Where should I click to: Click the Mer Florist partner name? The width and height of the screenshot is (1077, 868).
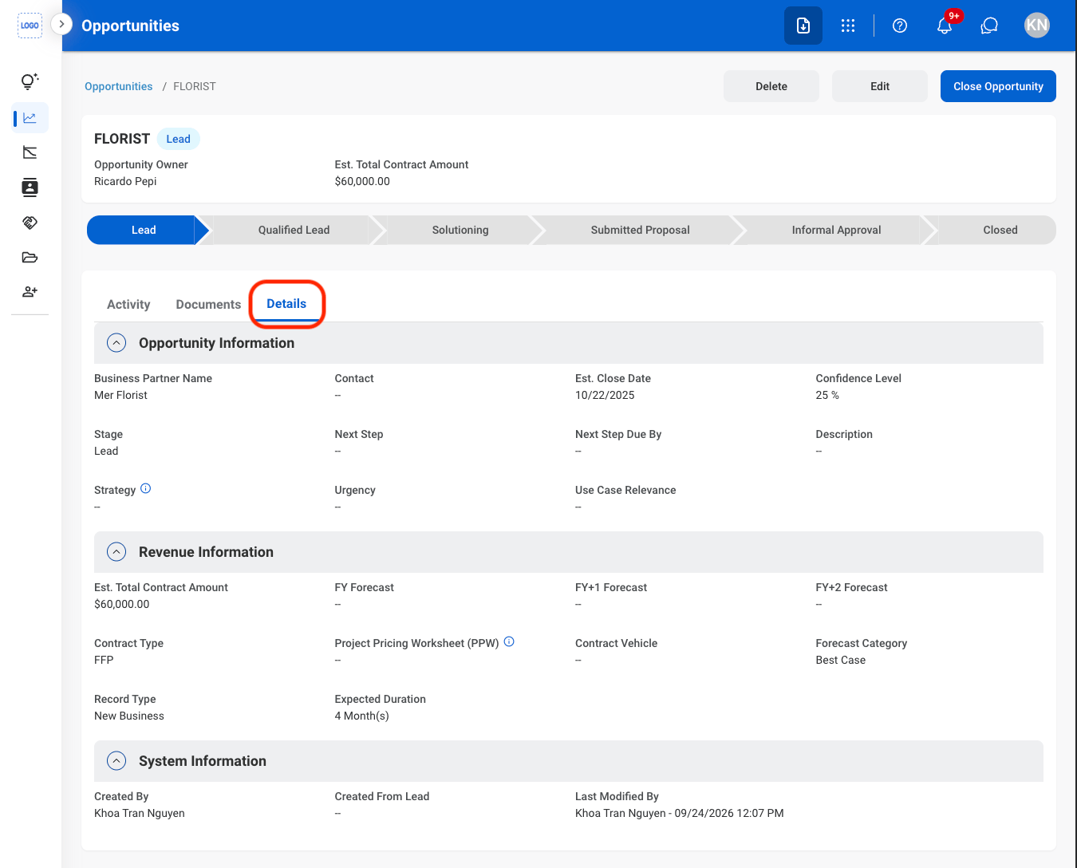click(x=121, y=395)
